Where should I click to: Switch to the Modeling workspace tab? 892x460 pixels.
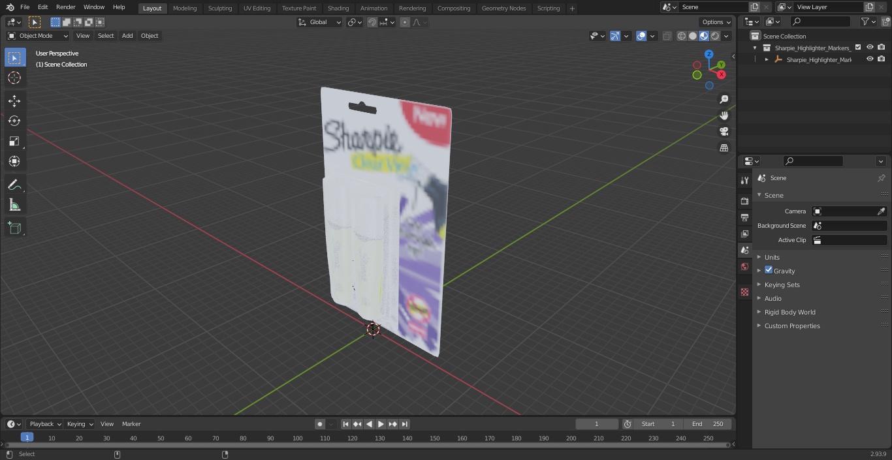(185, 8)
